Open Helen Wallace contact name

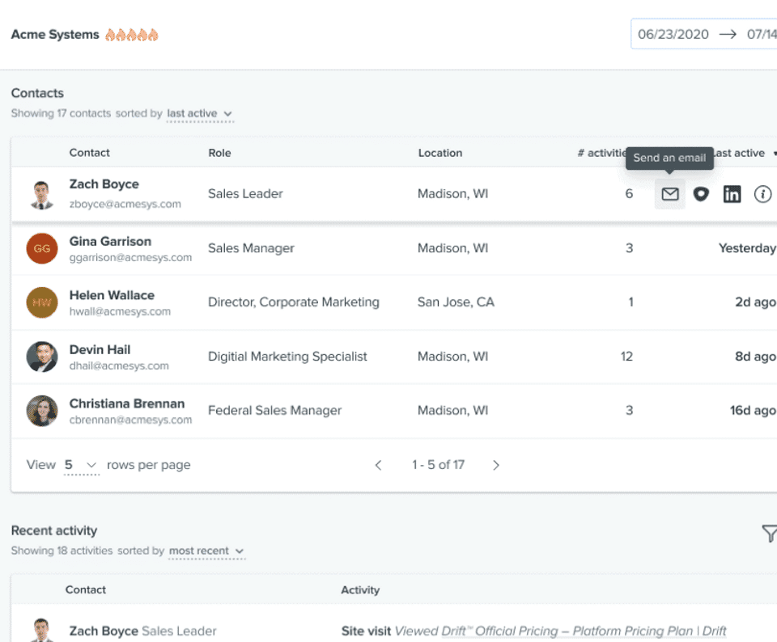coord(112,295)
